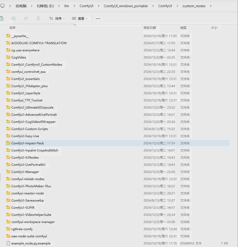Click the 大小 column header

215,27
